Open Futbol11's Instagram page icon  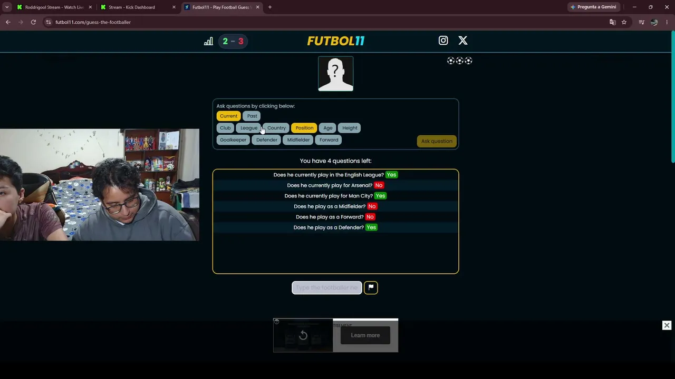(x=443, y=41)
